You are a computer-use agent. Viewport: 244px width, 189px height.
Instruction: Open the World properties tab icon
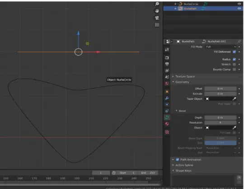(167, 83)
